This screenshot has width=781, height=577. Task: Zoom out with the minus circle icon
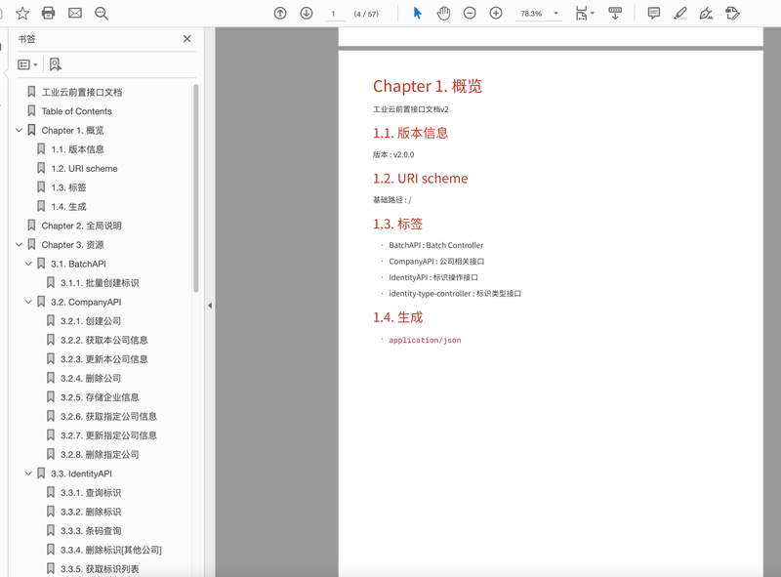470,14
